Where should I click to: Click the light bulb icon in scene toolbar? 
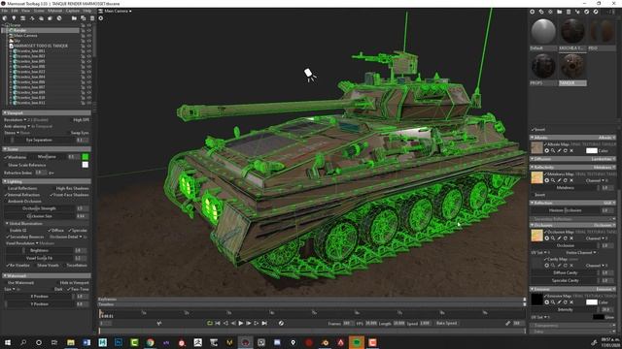(x=14, y=18)
